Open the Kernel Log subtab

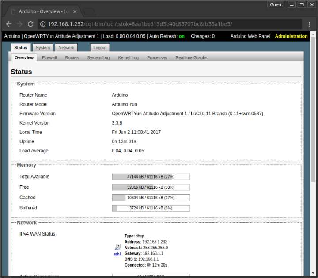pyautogui.click(x=128, y=57)
